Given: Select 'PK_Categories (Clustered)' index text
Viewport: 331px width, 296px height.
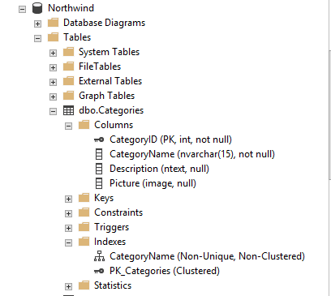Looking at the screenshot, I should [165, 271].
